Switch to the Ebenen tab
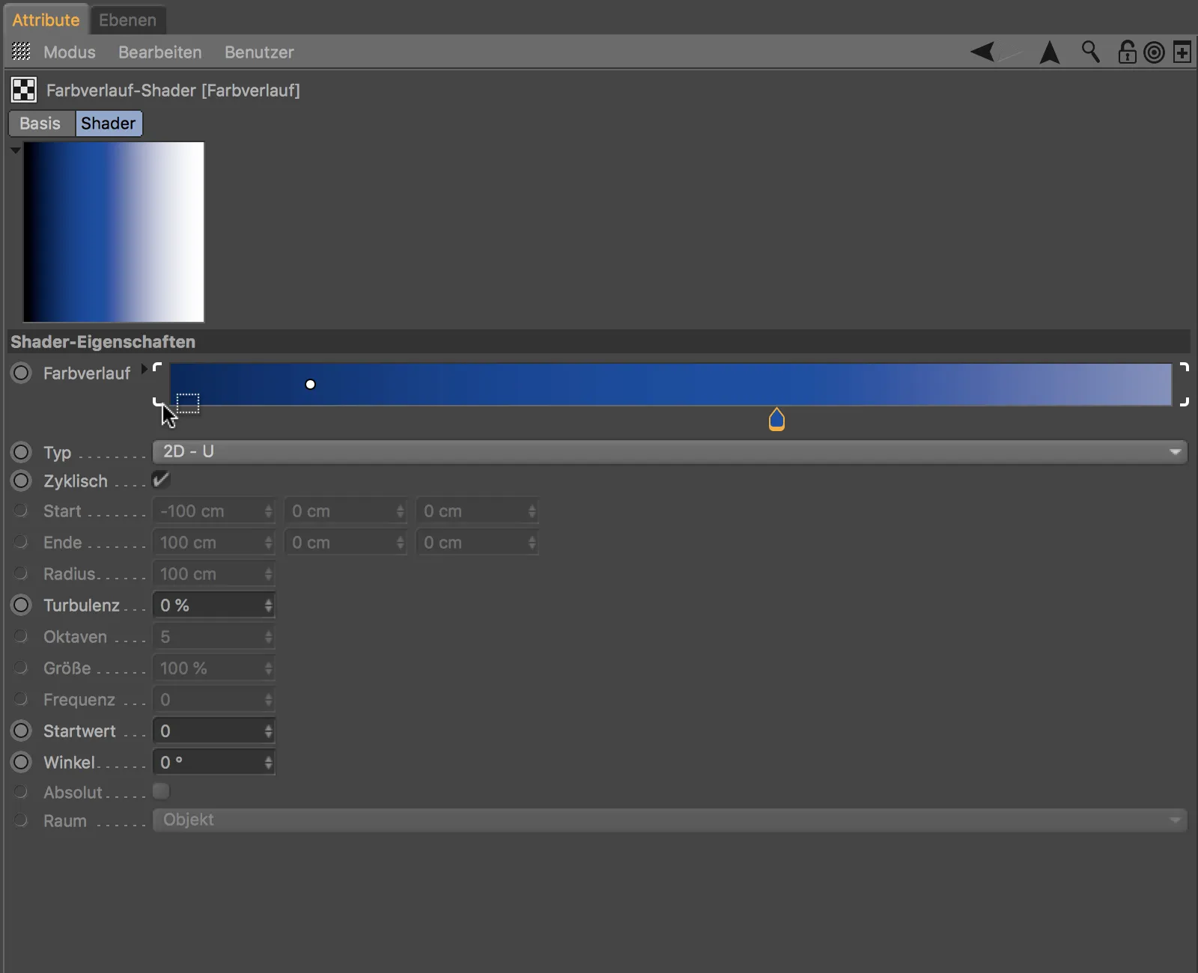1198x973 pixels. click(x=127, y=20)
